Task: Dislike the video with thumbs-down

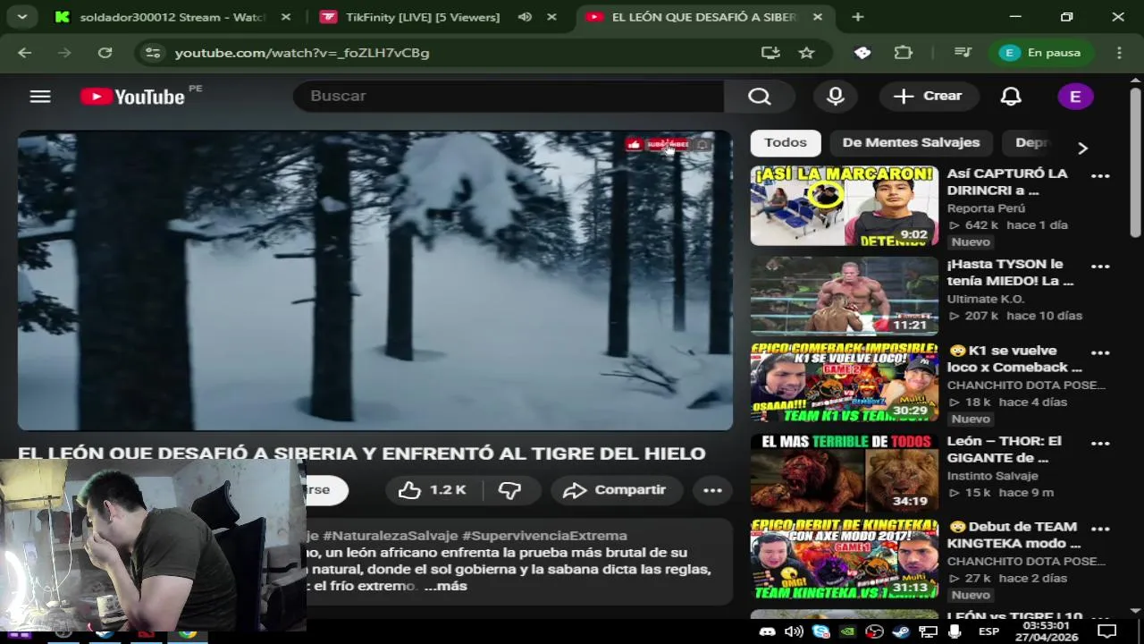Action: 510,490
